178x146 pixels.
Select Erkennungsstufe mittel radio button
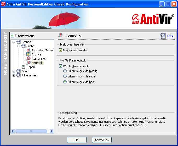65,76
